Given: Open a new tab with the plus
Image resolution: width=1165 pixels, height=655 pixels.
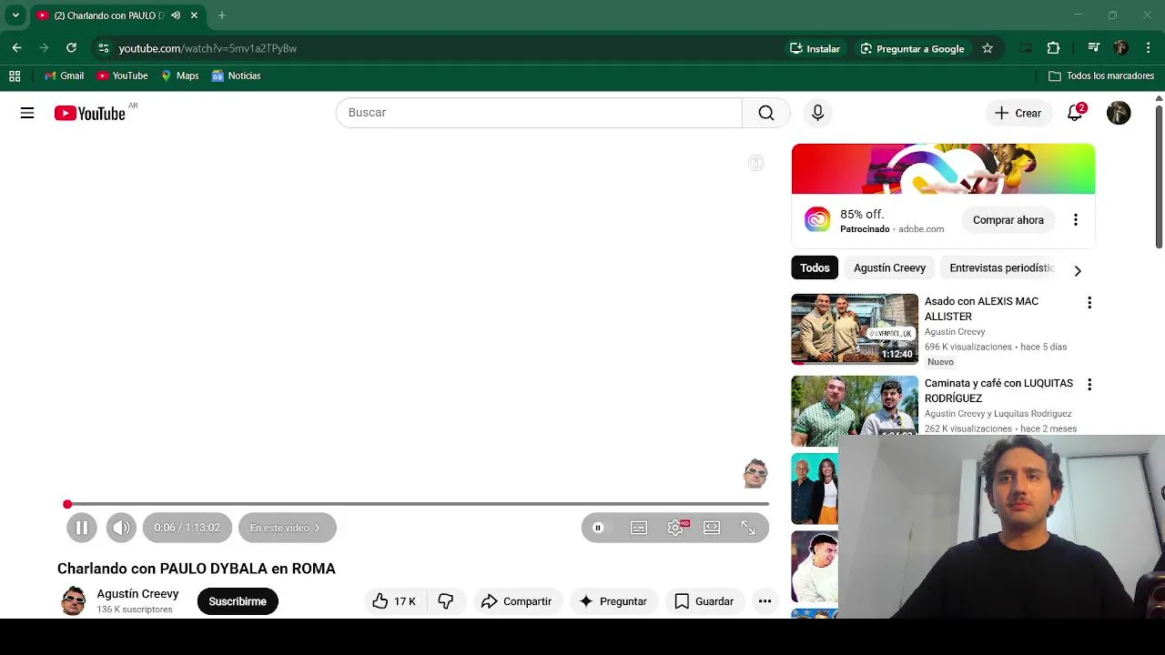Looking at the screenshot, I should pyautogui.click(x=221, y=15).
